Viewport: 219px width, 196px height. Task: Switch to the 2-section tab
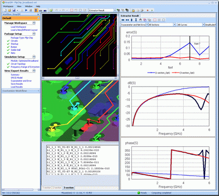tap(57, 188)
